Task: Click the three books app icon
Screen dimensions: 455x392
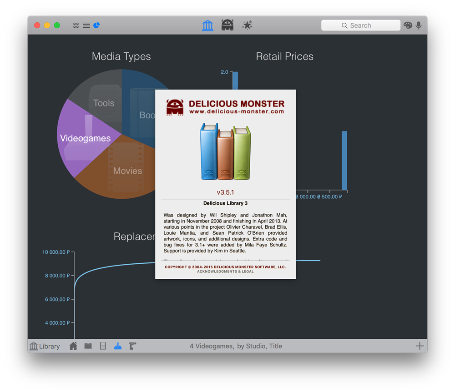Action: pos(226,151)
